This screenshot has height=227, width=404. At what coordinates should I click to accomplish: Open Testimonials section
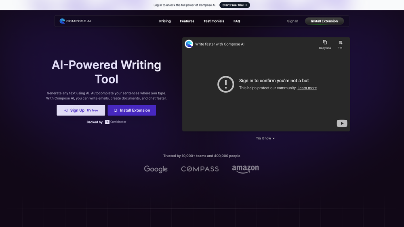coord(214,21)
